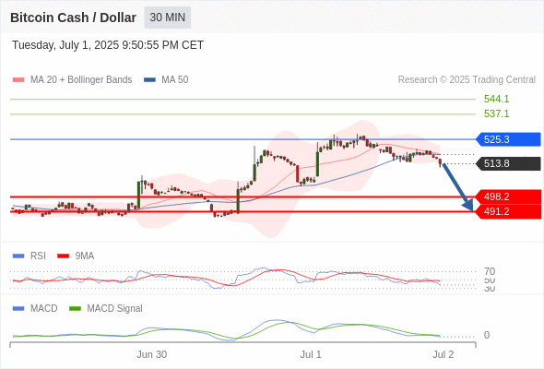The width and height of the screenshot is (544, 369).
Task: Click the RSI legend marker
Action: click(x=18, y=256)
